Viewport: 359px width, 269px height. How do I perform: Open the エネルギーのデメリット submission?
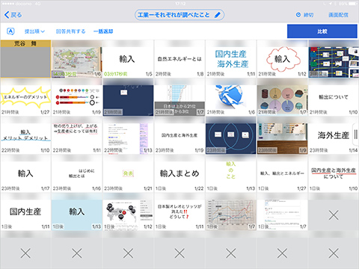coord(25,100)
